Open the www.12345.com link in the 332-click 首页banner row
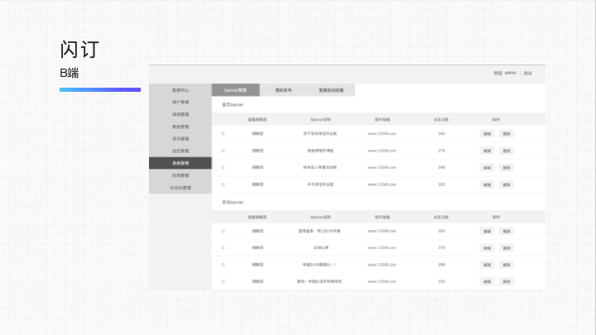 tap(382, 184)
